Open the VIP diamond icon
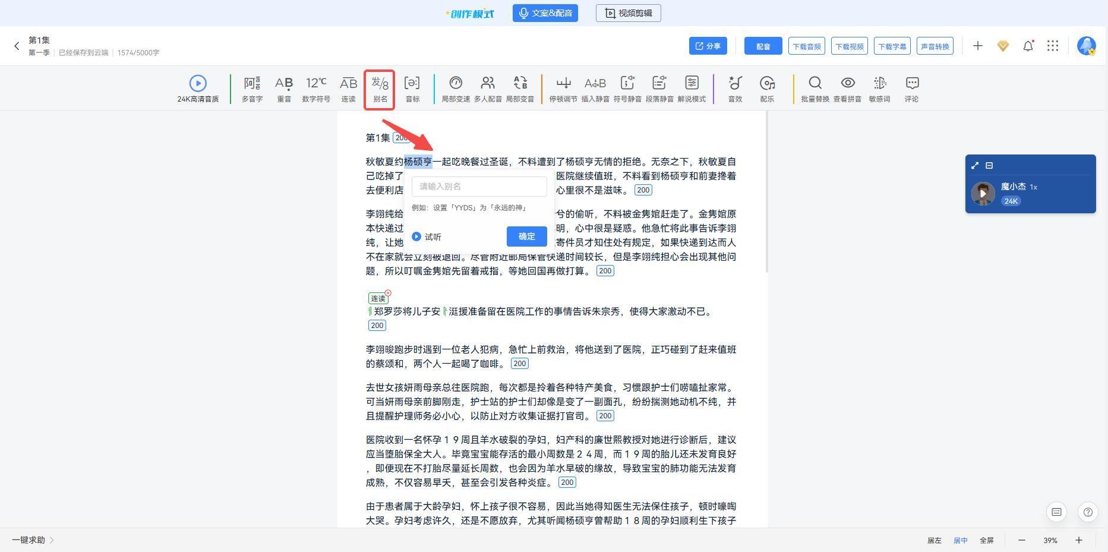Screen dimensions: 1108x552 click(1003, 46)
